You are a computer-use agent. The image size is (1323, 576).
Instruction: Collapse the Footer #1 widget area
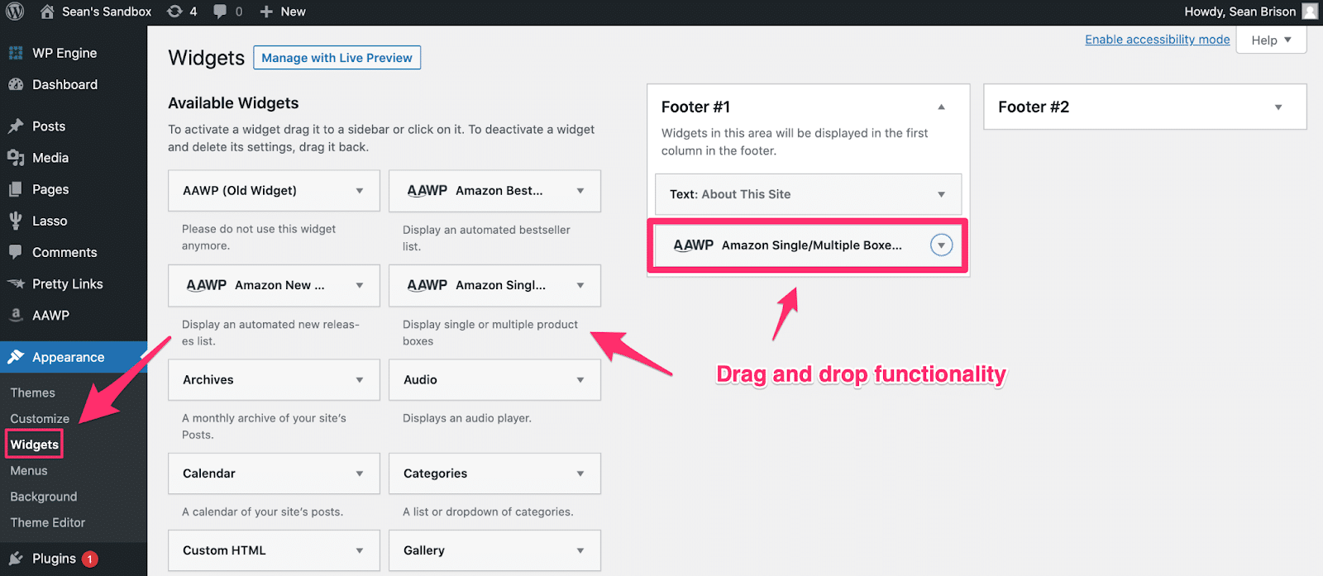coord(941,107)
